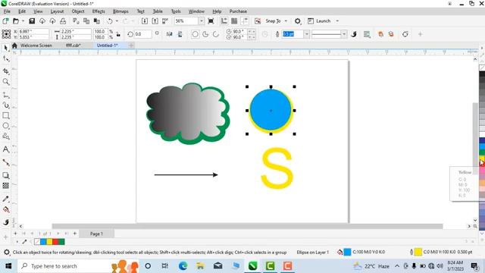Open Microsoft Edge from taskbar
Viewport: 485px width, 273px height.
(x=183, y=266)
